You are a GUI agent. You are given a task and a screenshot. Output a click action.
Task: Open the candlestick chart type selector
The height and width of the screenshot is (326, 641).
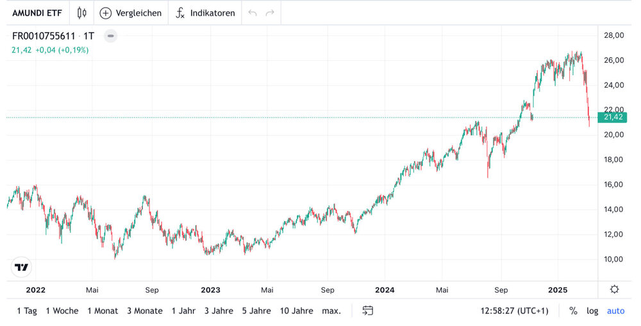81,13
